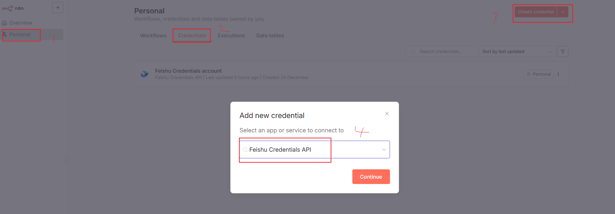The width and height of the screenshot is (615, 214).
Task: Open the Overview page from the sidebar
Action: 21,23
